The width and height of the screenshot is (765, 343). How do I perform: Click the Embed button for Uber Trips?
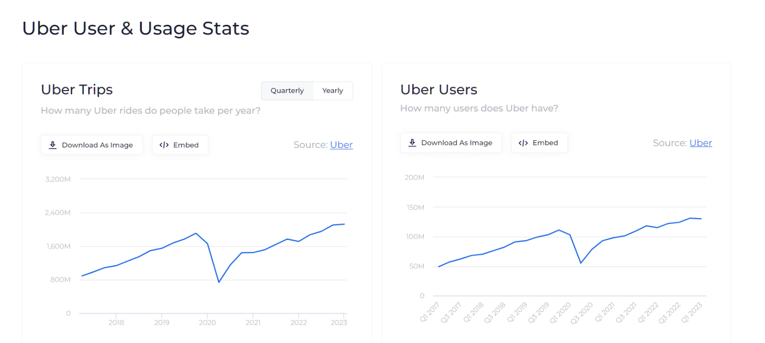[180, 144]
